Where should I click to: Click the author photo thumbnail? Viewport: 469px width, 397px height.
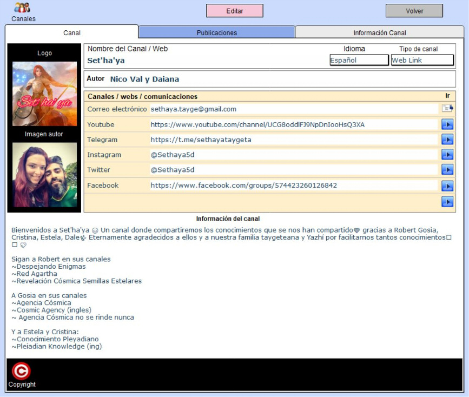coord(44,175)
